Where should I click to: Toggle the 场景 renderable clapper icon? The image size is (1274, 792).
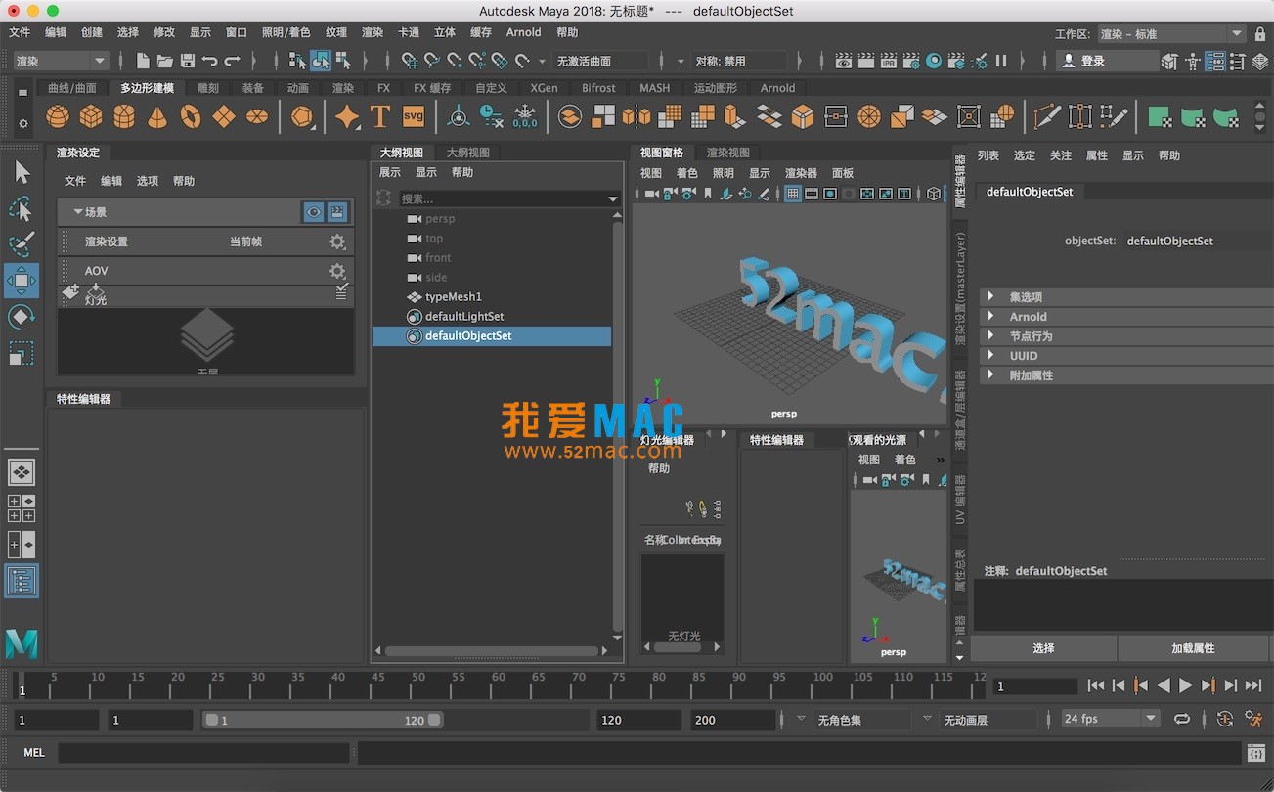pyautogui.click(x=336, y=212)
